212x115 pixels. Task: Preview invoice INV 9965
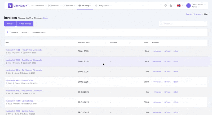tap(157, 61)
